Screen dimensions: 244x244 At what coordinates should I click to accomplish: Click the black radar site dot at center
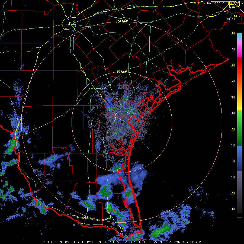tap(122, 122)
